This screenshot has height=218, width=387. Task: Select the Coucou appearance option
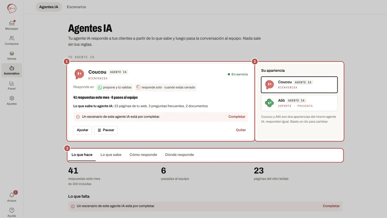pyautogui.click(x=299, y=84)
